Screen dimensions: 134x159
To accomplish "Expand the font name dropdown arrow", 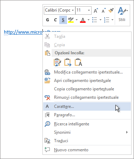I will pos(73,11).
